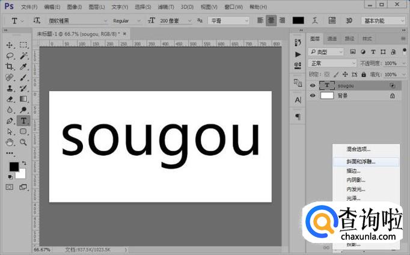Screen dimensions: 410x255
Task: Select the Crop tool
Action: pos(10,66)
